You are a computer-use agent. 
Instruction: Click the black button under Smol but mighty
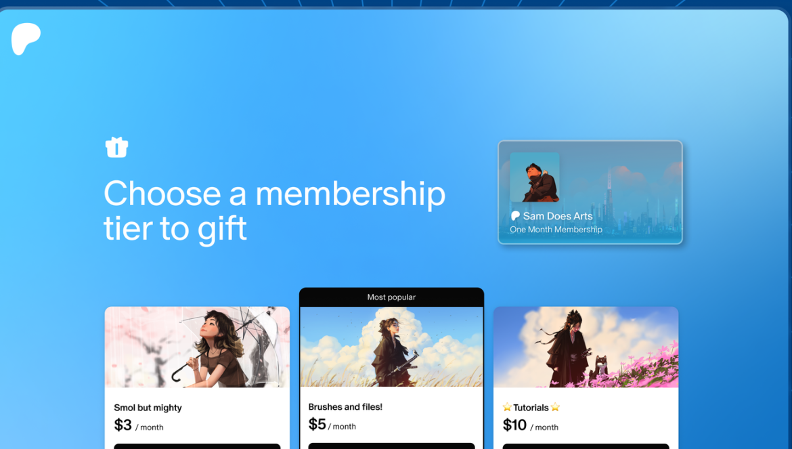pos(197,446)
